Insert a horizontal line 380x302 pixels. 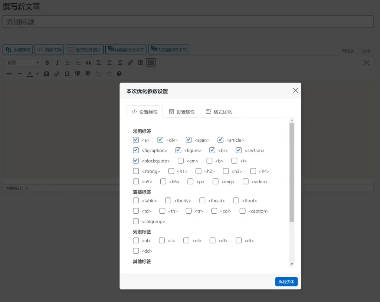[19, 73]
